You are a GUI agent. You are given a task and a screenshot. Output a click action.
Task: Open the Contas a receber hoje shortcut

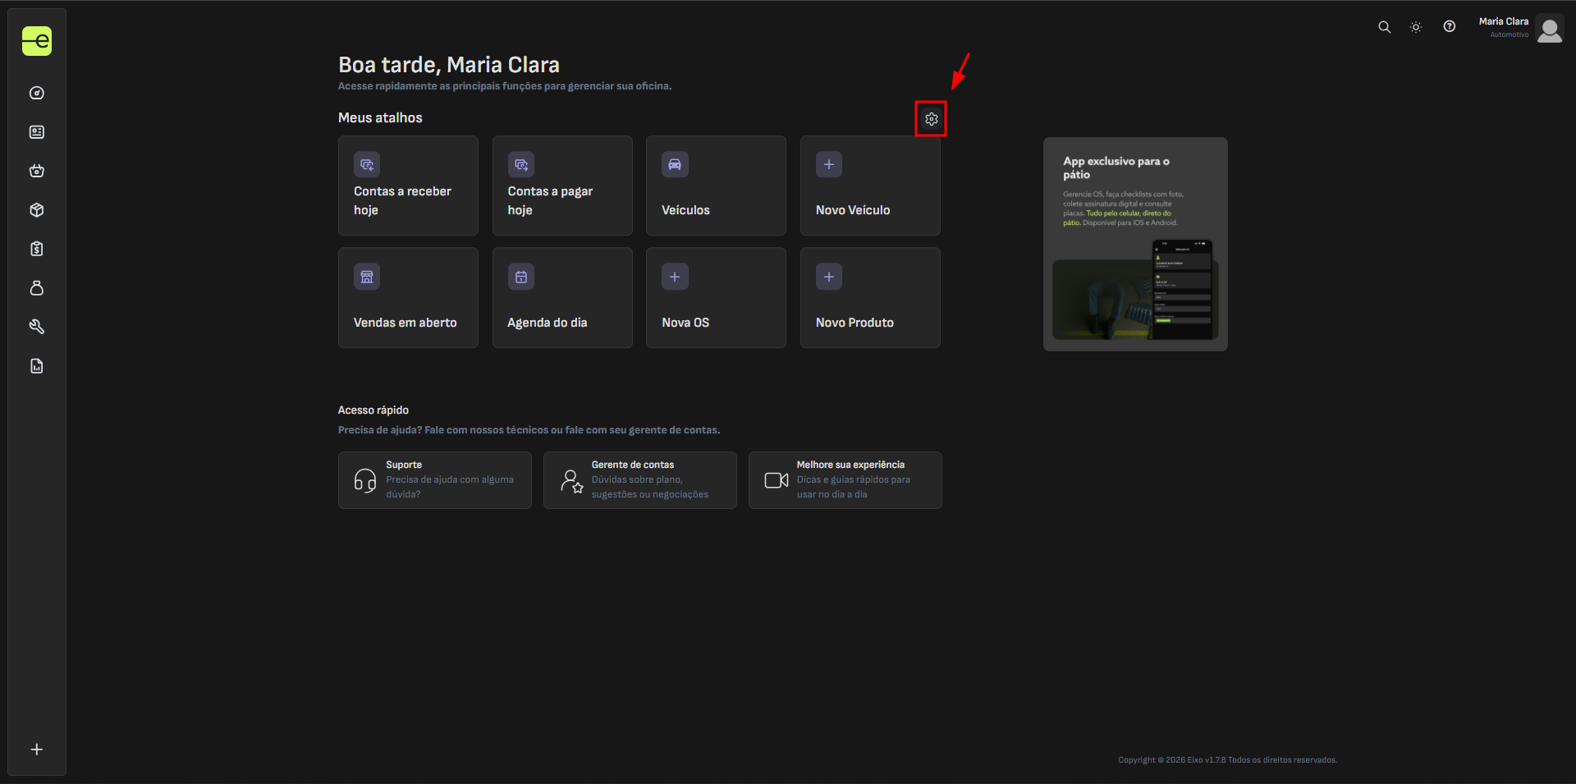coord(408,186)
